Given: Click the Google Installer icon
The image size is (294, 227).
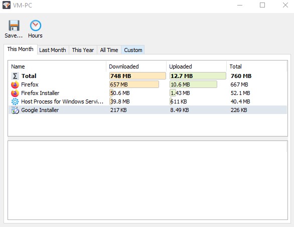Looking at the screenshot, I should 15,110.
